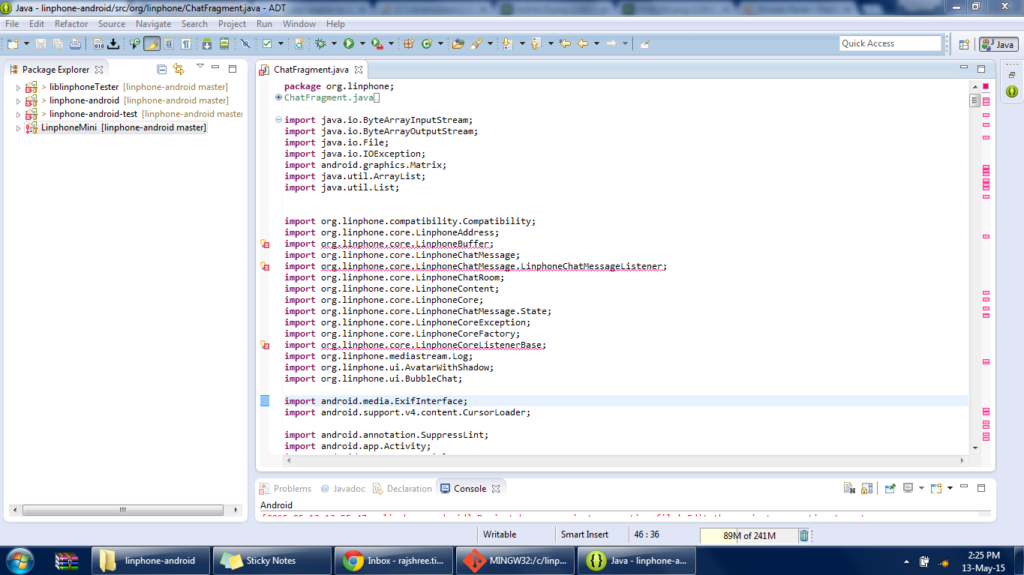Click error marker beside LinphoneBuffer import
This screenshot has height=575, width=1024.
[x=264, y=244]
